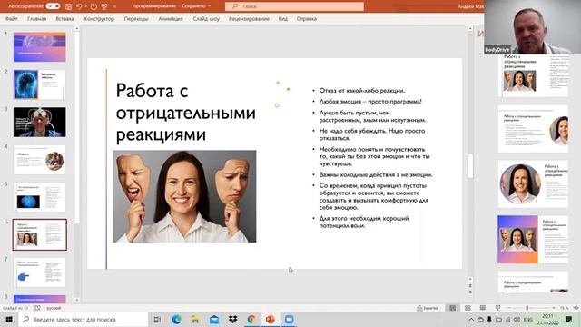Click into the Поиск search box
Image resolution: width=581 pixels, height=327 pixels.
click(294, 6)
